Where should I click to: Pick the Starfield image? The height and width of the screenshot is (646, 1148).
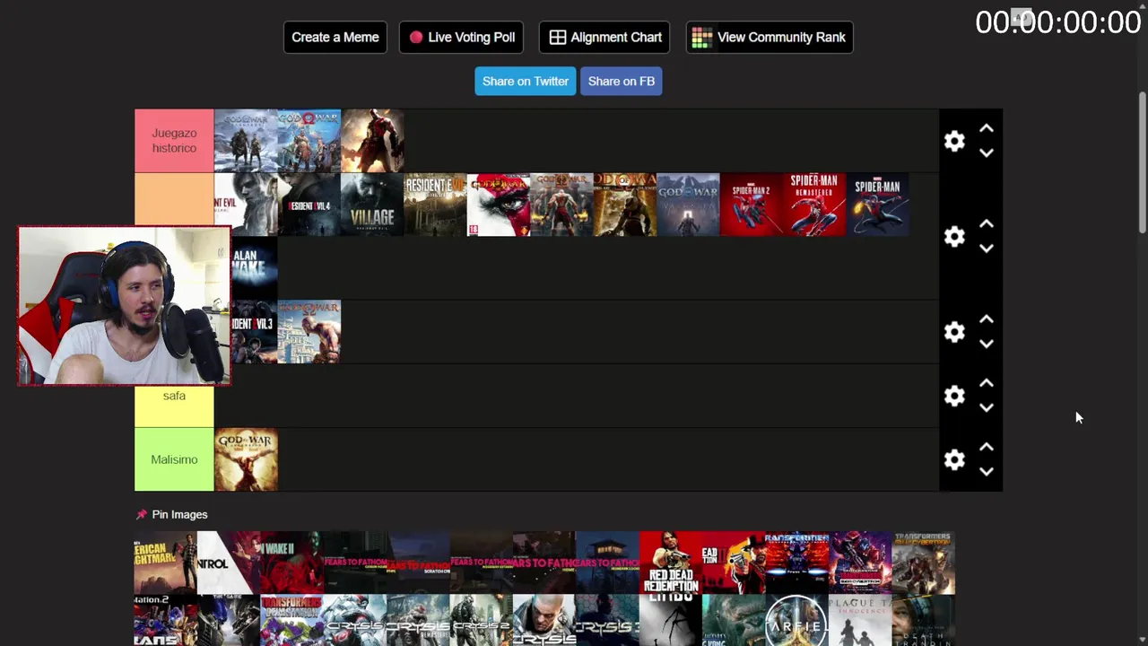pos(797,621)
